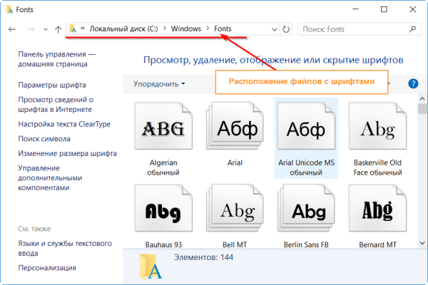Image resolution: width=428 pixels, height=285 pixels.
Task: Click scrollbar down arrow in font list
Action: tap(422, 243)
